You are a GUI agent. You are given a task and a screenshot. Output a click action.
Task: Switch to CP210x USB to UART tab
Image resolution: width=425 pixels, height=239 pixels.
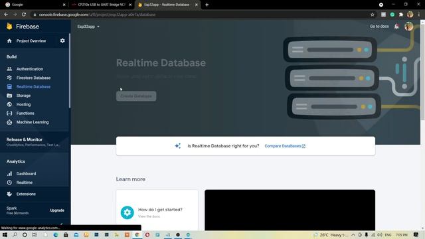pyautogui.click(x=101, y=5)
